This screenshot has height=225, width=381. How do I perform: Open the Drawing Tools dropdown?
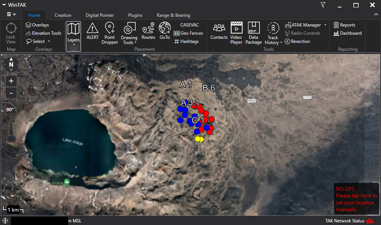(129, 33)
